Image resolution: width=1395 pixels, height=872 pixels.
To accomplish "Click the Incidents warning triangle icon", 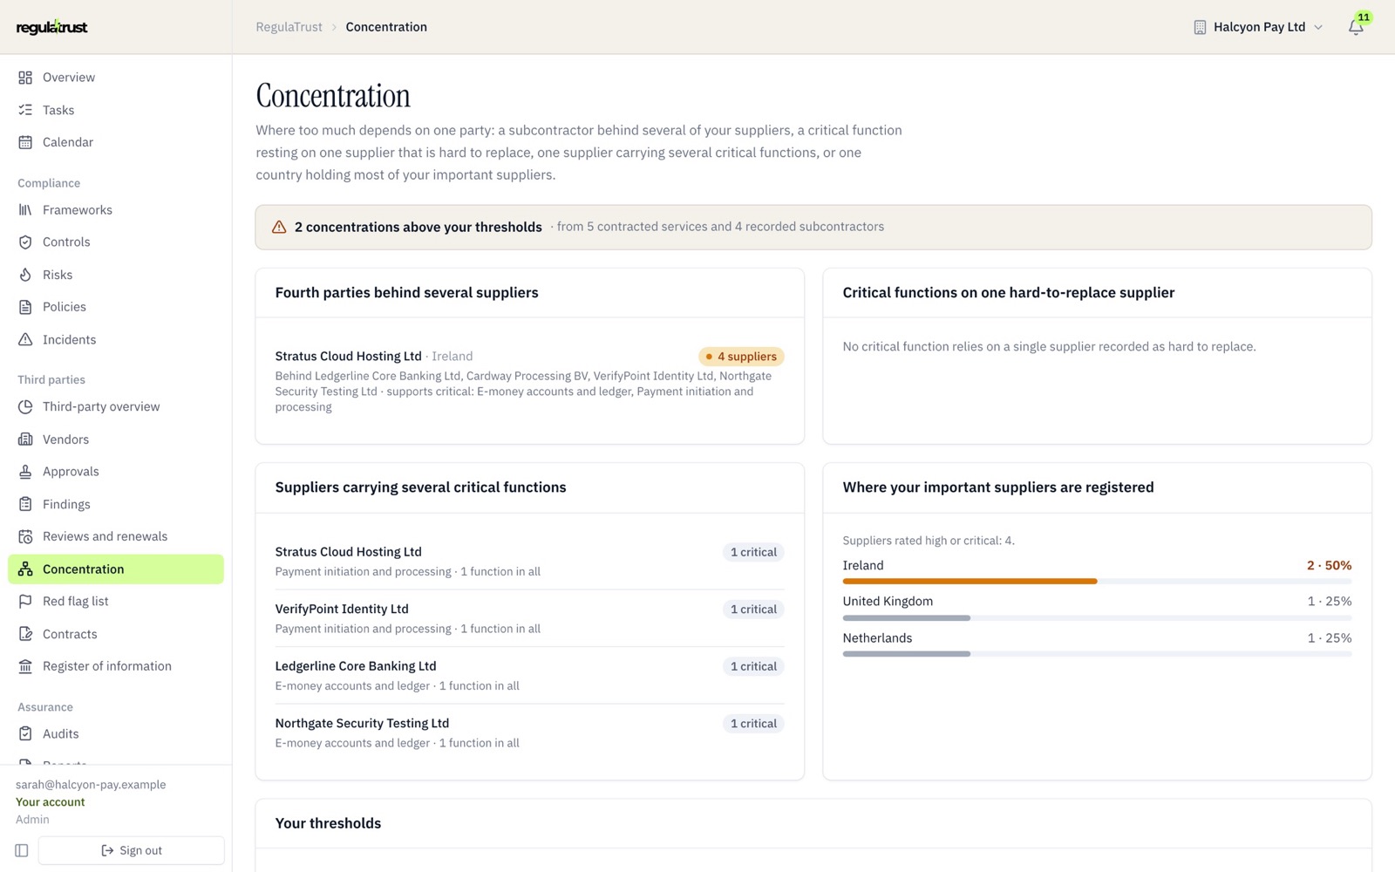I will 25,339.
